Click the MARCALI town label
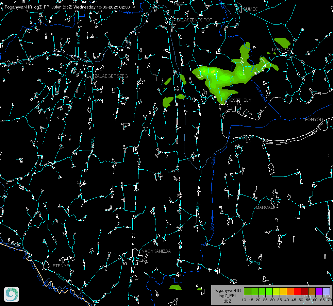Screen dimensions: 333x306 tap(265, 207)
